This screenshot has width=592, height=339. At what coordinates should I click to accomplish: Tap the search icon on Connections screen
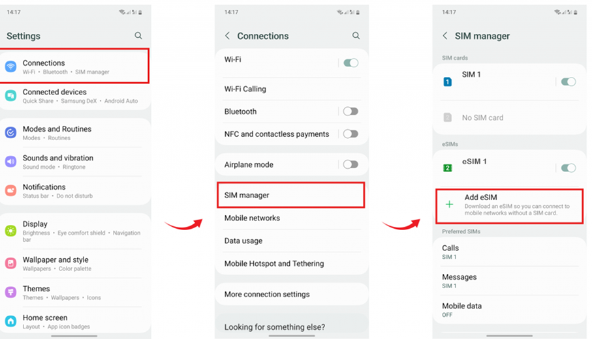(356, 36)
